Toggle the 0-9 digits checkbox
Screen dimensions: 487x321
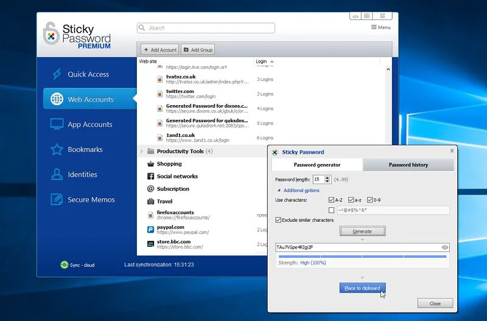370,200
